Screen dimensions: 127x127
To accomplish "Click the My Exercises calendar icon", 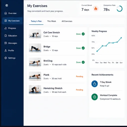I will click(6, 21).
